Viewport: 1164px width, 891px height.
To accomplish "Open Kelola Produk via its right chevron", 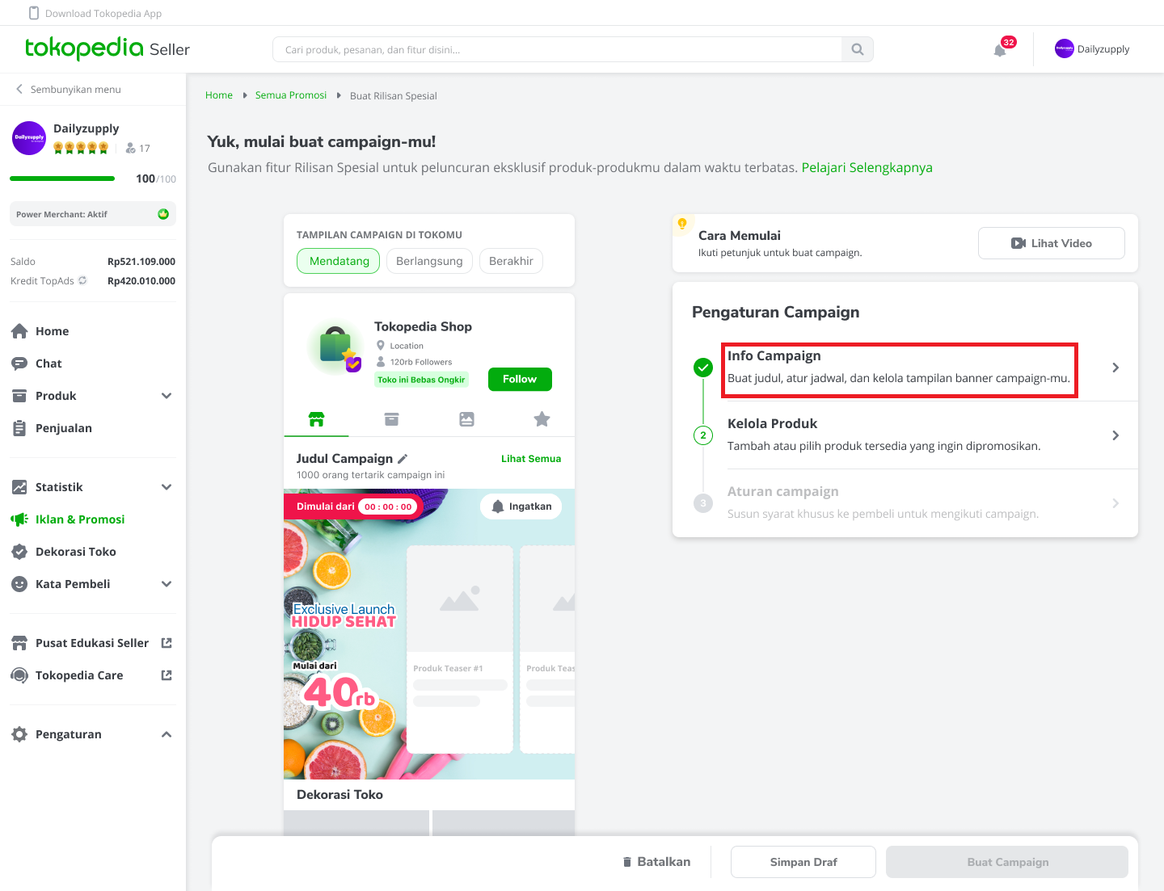I will [1115, 435].
